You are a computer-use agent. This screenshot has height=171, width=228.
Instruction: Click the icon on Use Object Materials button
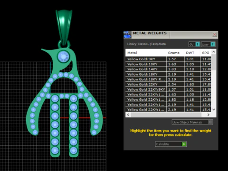coord(210,122)
